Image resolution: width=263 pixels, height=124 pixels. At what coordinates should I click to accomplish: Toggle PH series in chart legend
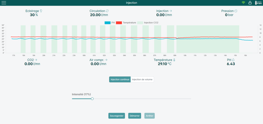click(110, 23)
